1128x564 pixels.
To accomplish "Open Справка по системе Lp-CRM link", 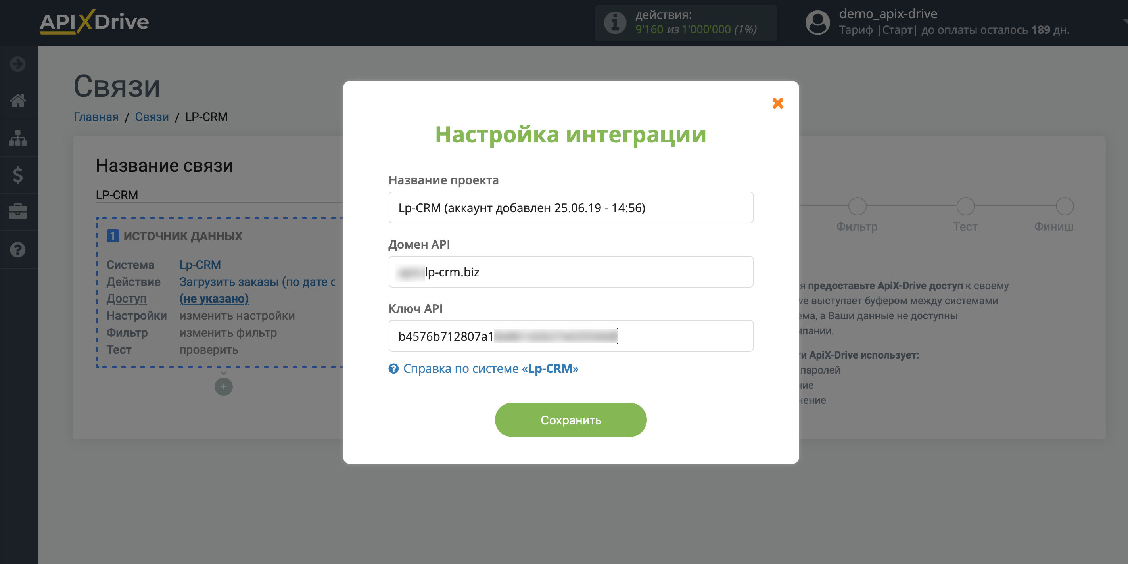I will [491, 369].
